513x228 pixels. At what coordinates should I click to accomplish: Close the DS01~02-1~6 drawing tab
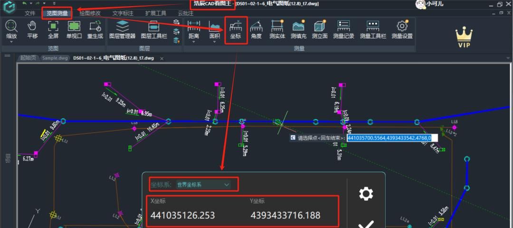161,58
